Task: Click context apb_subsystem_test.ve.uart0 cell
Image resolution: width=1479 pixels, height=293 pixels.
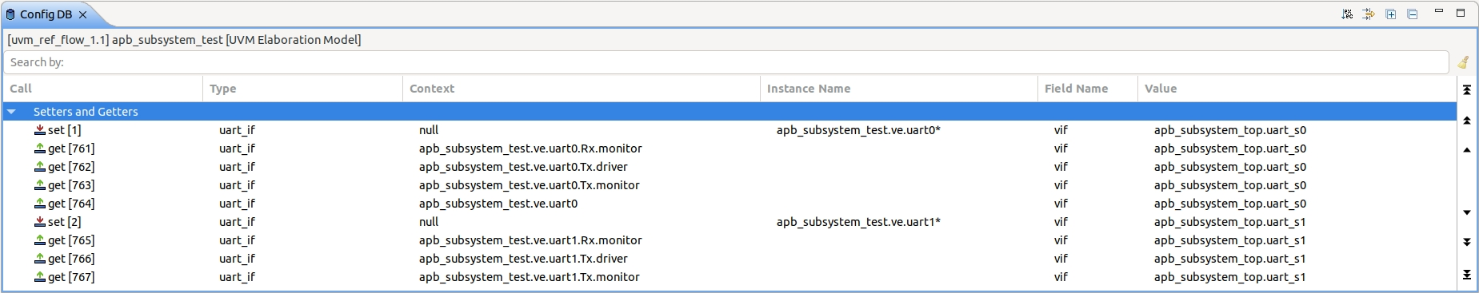Action: 498,204
